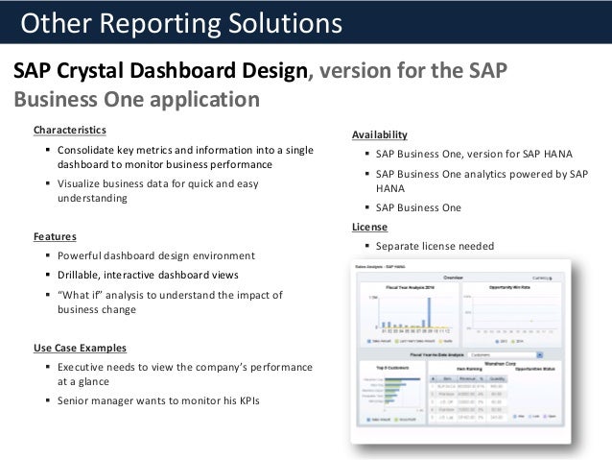Select the 'Use Case Examples' heading
This screenshot has width=612, height=460.
[80, 348]
